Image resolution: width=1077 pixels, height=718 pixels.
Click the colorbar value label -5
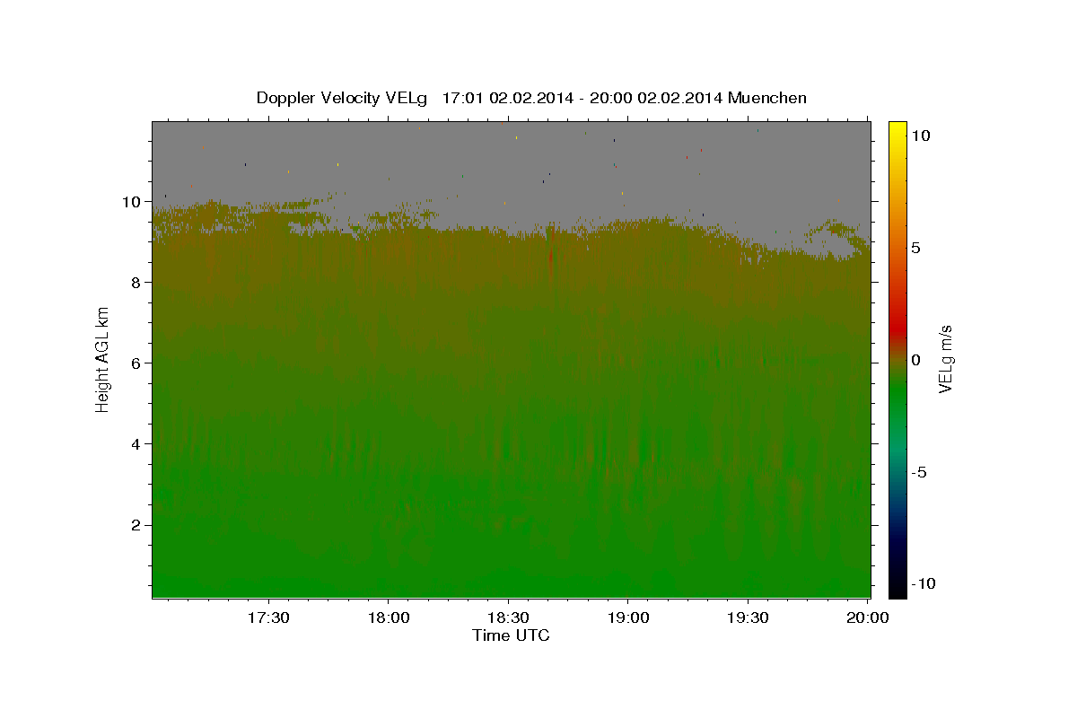coord(920,472)
